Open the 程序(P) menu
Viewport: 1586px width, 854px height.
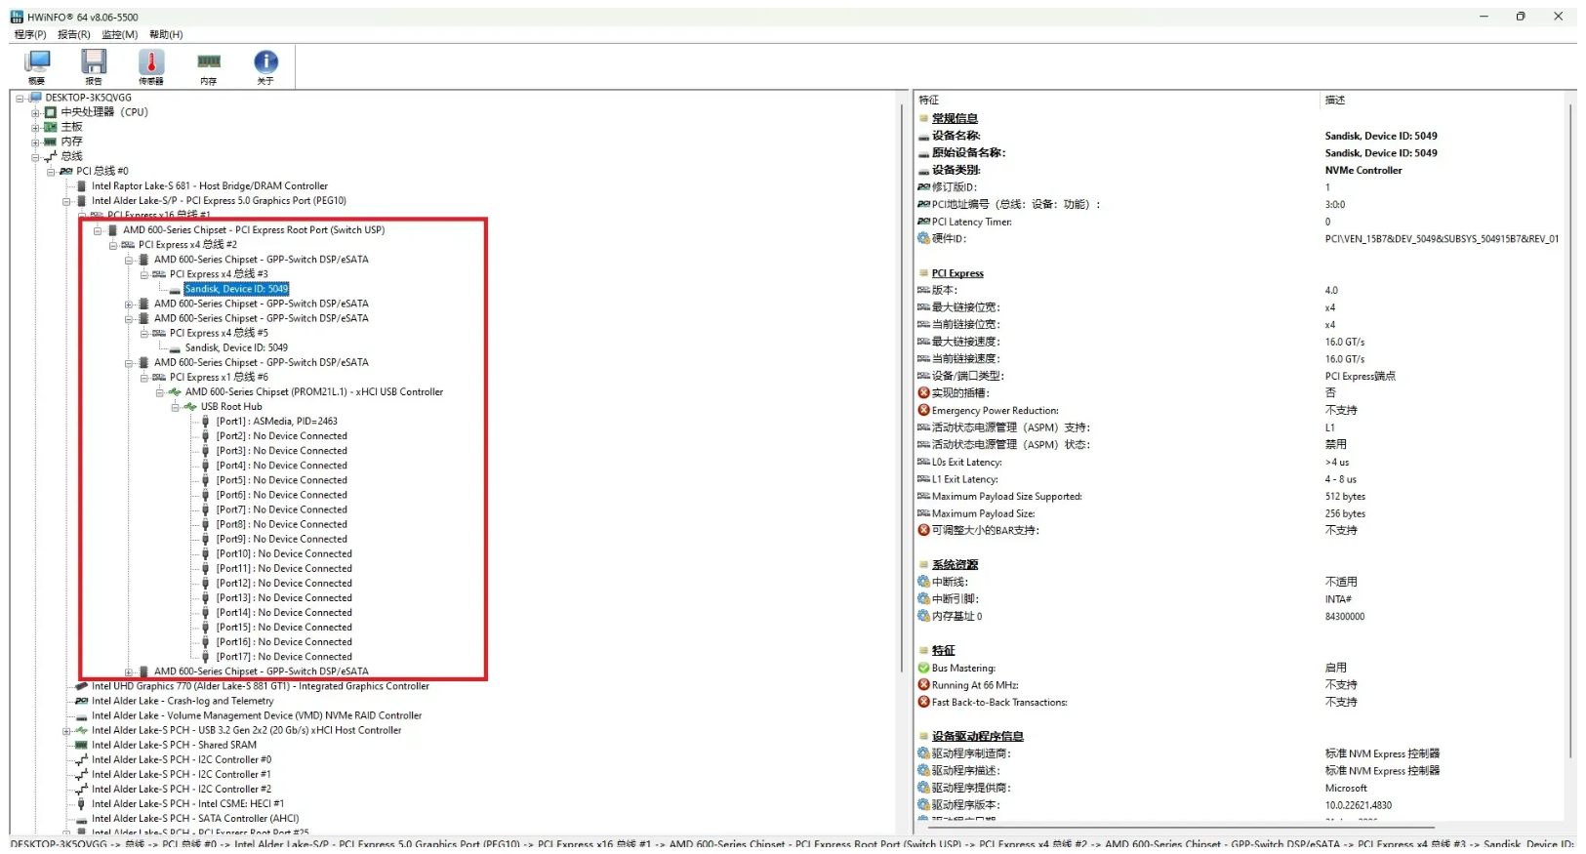tap(30, 34)
